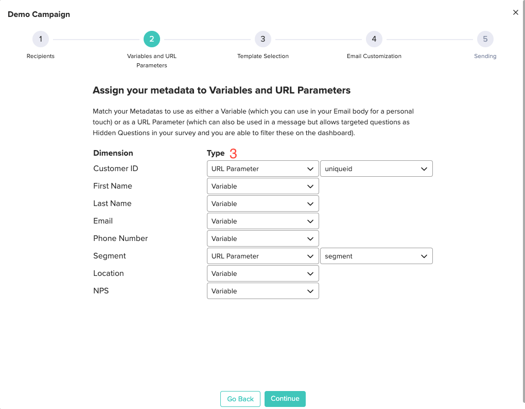Click the Email variable dropdown
The width and height of the screenshot is (525, 409).
(x=262, y=220)
